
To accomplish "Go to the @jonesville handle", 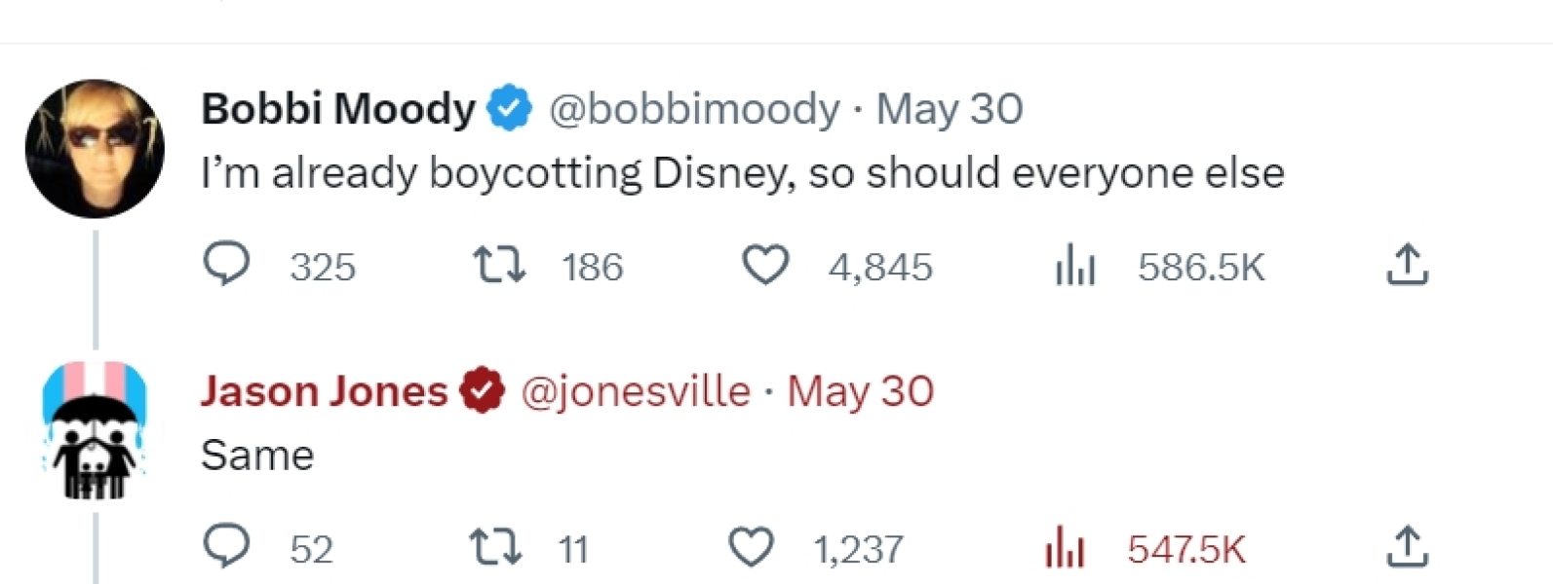I will (x=636, y=391).
